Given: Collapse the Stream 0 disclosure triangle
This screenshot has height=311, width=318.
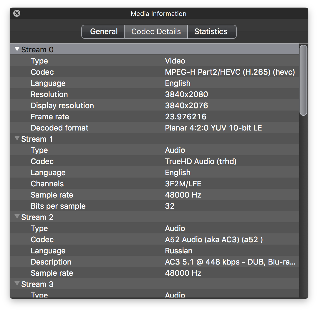Looking at the screenshot, I should 17,49.
